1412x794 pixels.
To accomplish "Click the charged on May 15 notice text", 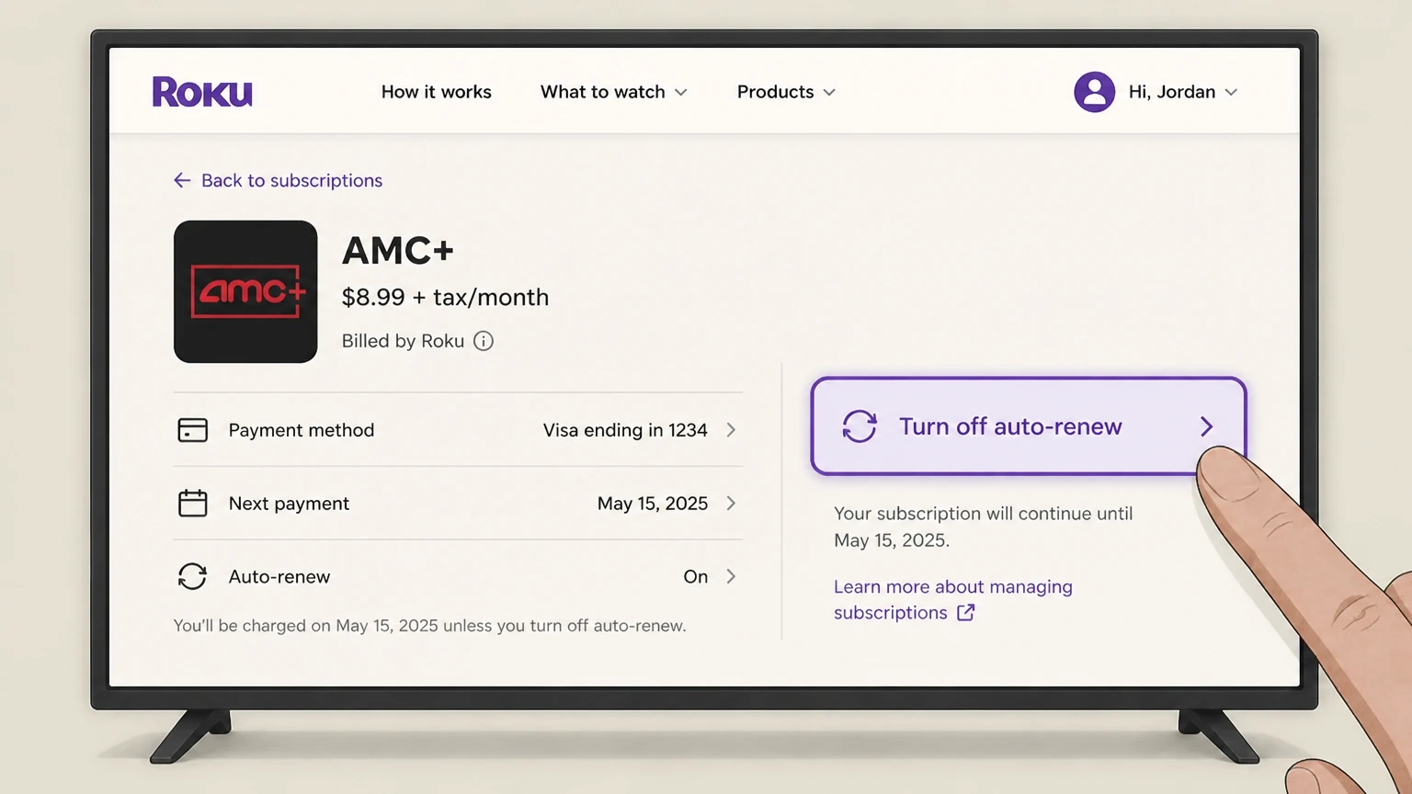I will coord(429,626).
